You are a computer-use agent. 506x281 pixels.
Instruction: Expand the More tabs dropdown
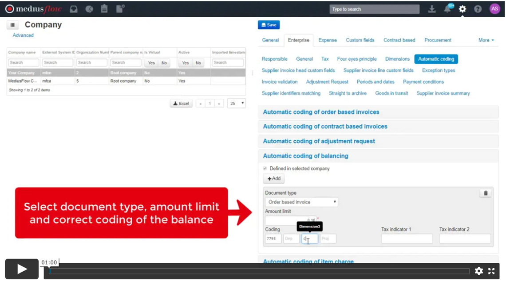point(486,40)
